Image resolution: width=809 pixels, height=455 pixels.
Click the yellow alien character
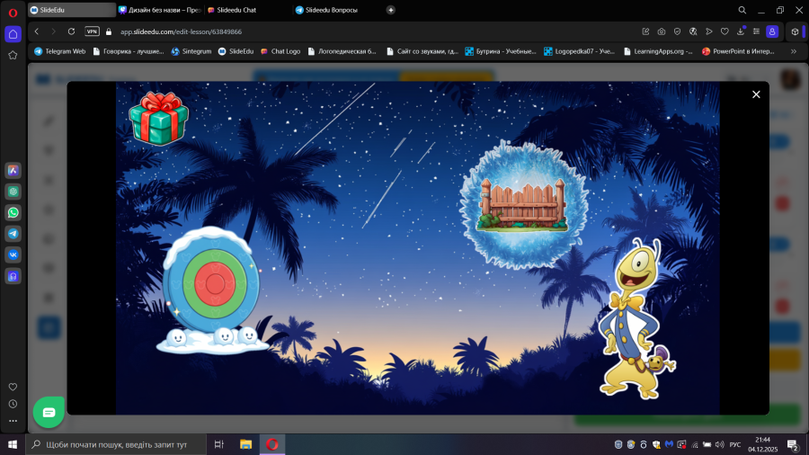[636, 319]
